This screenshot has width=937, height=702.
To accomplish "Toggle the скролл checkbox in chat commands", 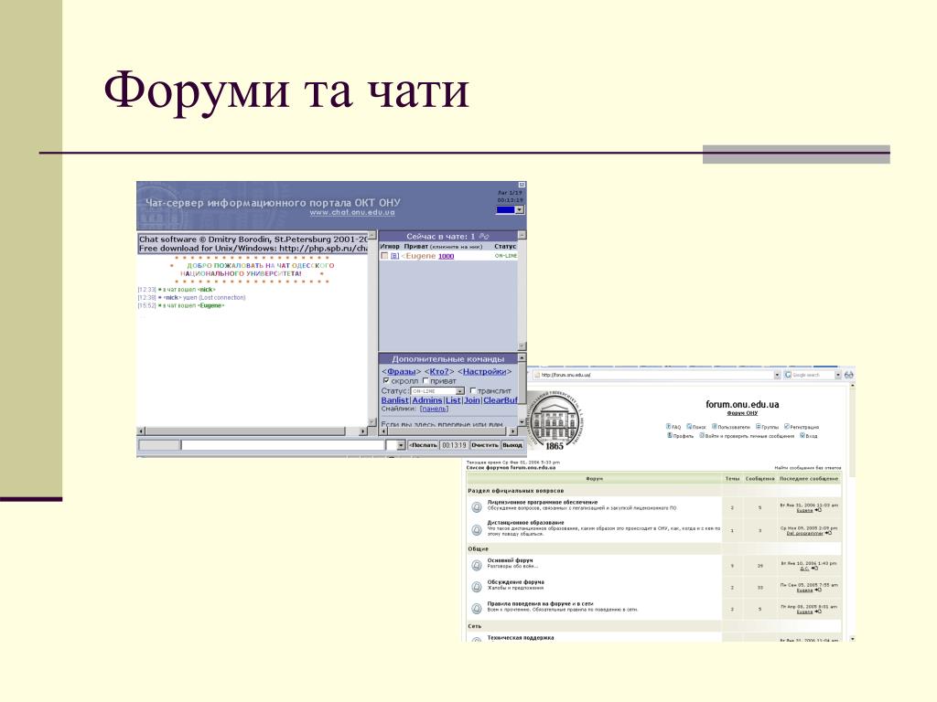I will point(385,381).
